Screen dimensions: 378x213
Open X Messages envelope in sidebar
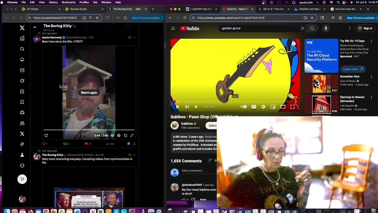pos(22,70)
